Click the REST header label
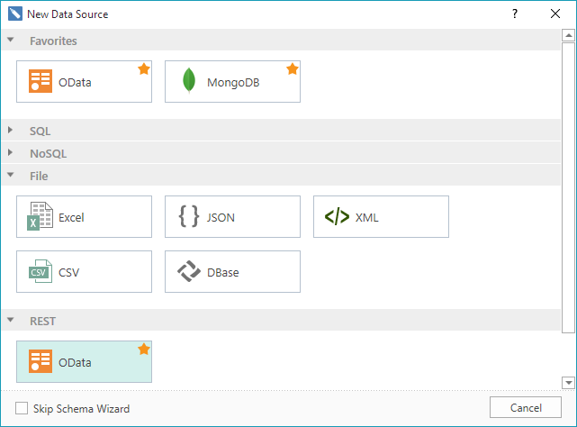This screenshot has width=577, height=427. [x=42, y=322]
